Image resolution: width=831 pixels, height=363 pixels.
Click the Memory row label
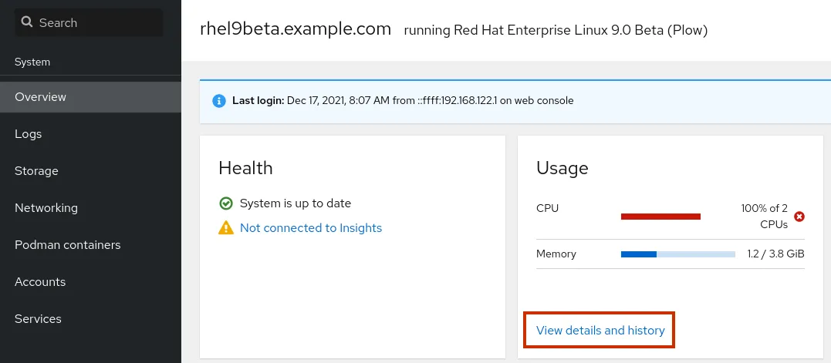tap(556, 254)
